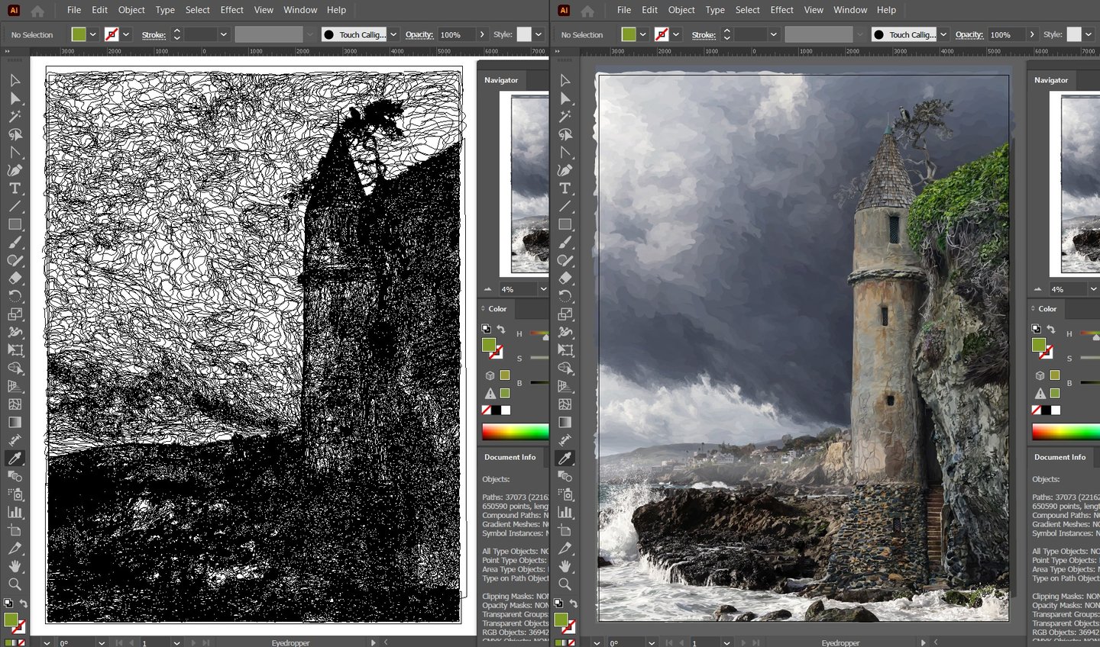Select the Perspective Grid tool in right window
The image size is (1100, 647).
(x=565, y=386)
